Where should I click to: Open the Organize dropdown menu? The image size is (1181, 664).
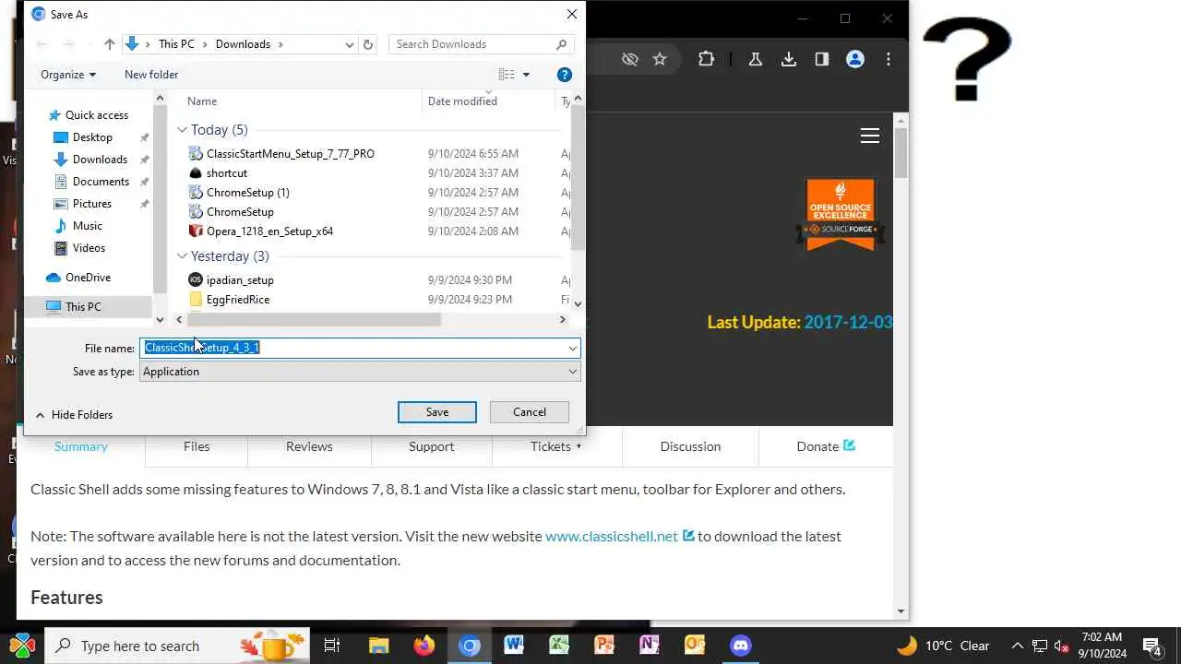coord(68,75)
